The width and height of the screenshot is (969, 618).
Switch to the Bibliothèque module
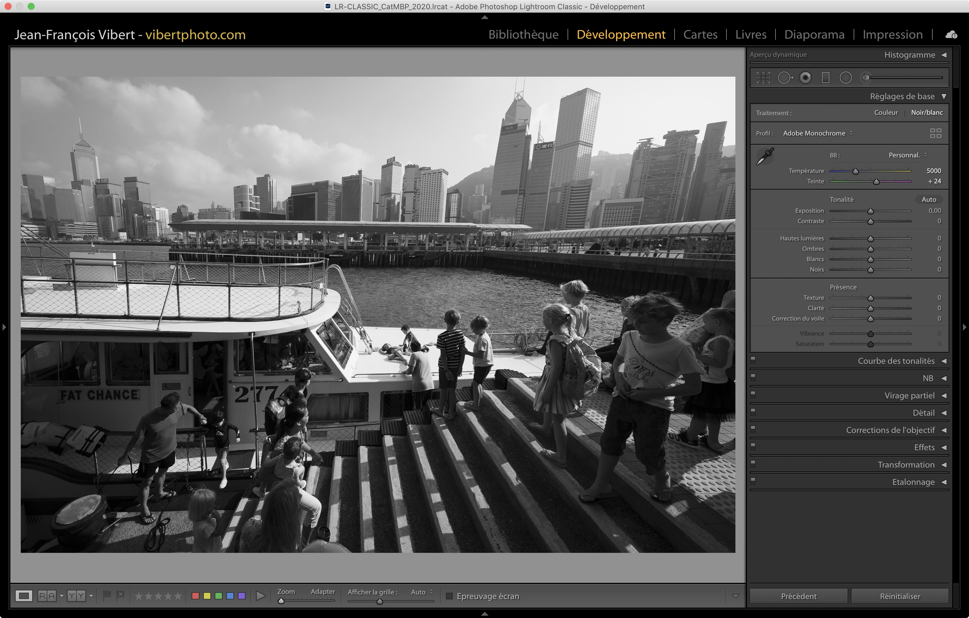pyautogui.click(x=523, y=35)
